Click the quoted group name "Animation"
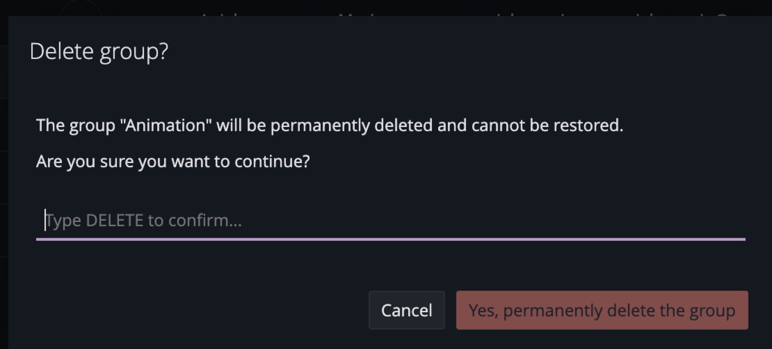This screenshot has height=349, width=772. tap(166, 125)
